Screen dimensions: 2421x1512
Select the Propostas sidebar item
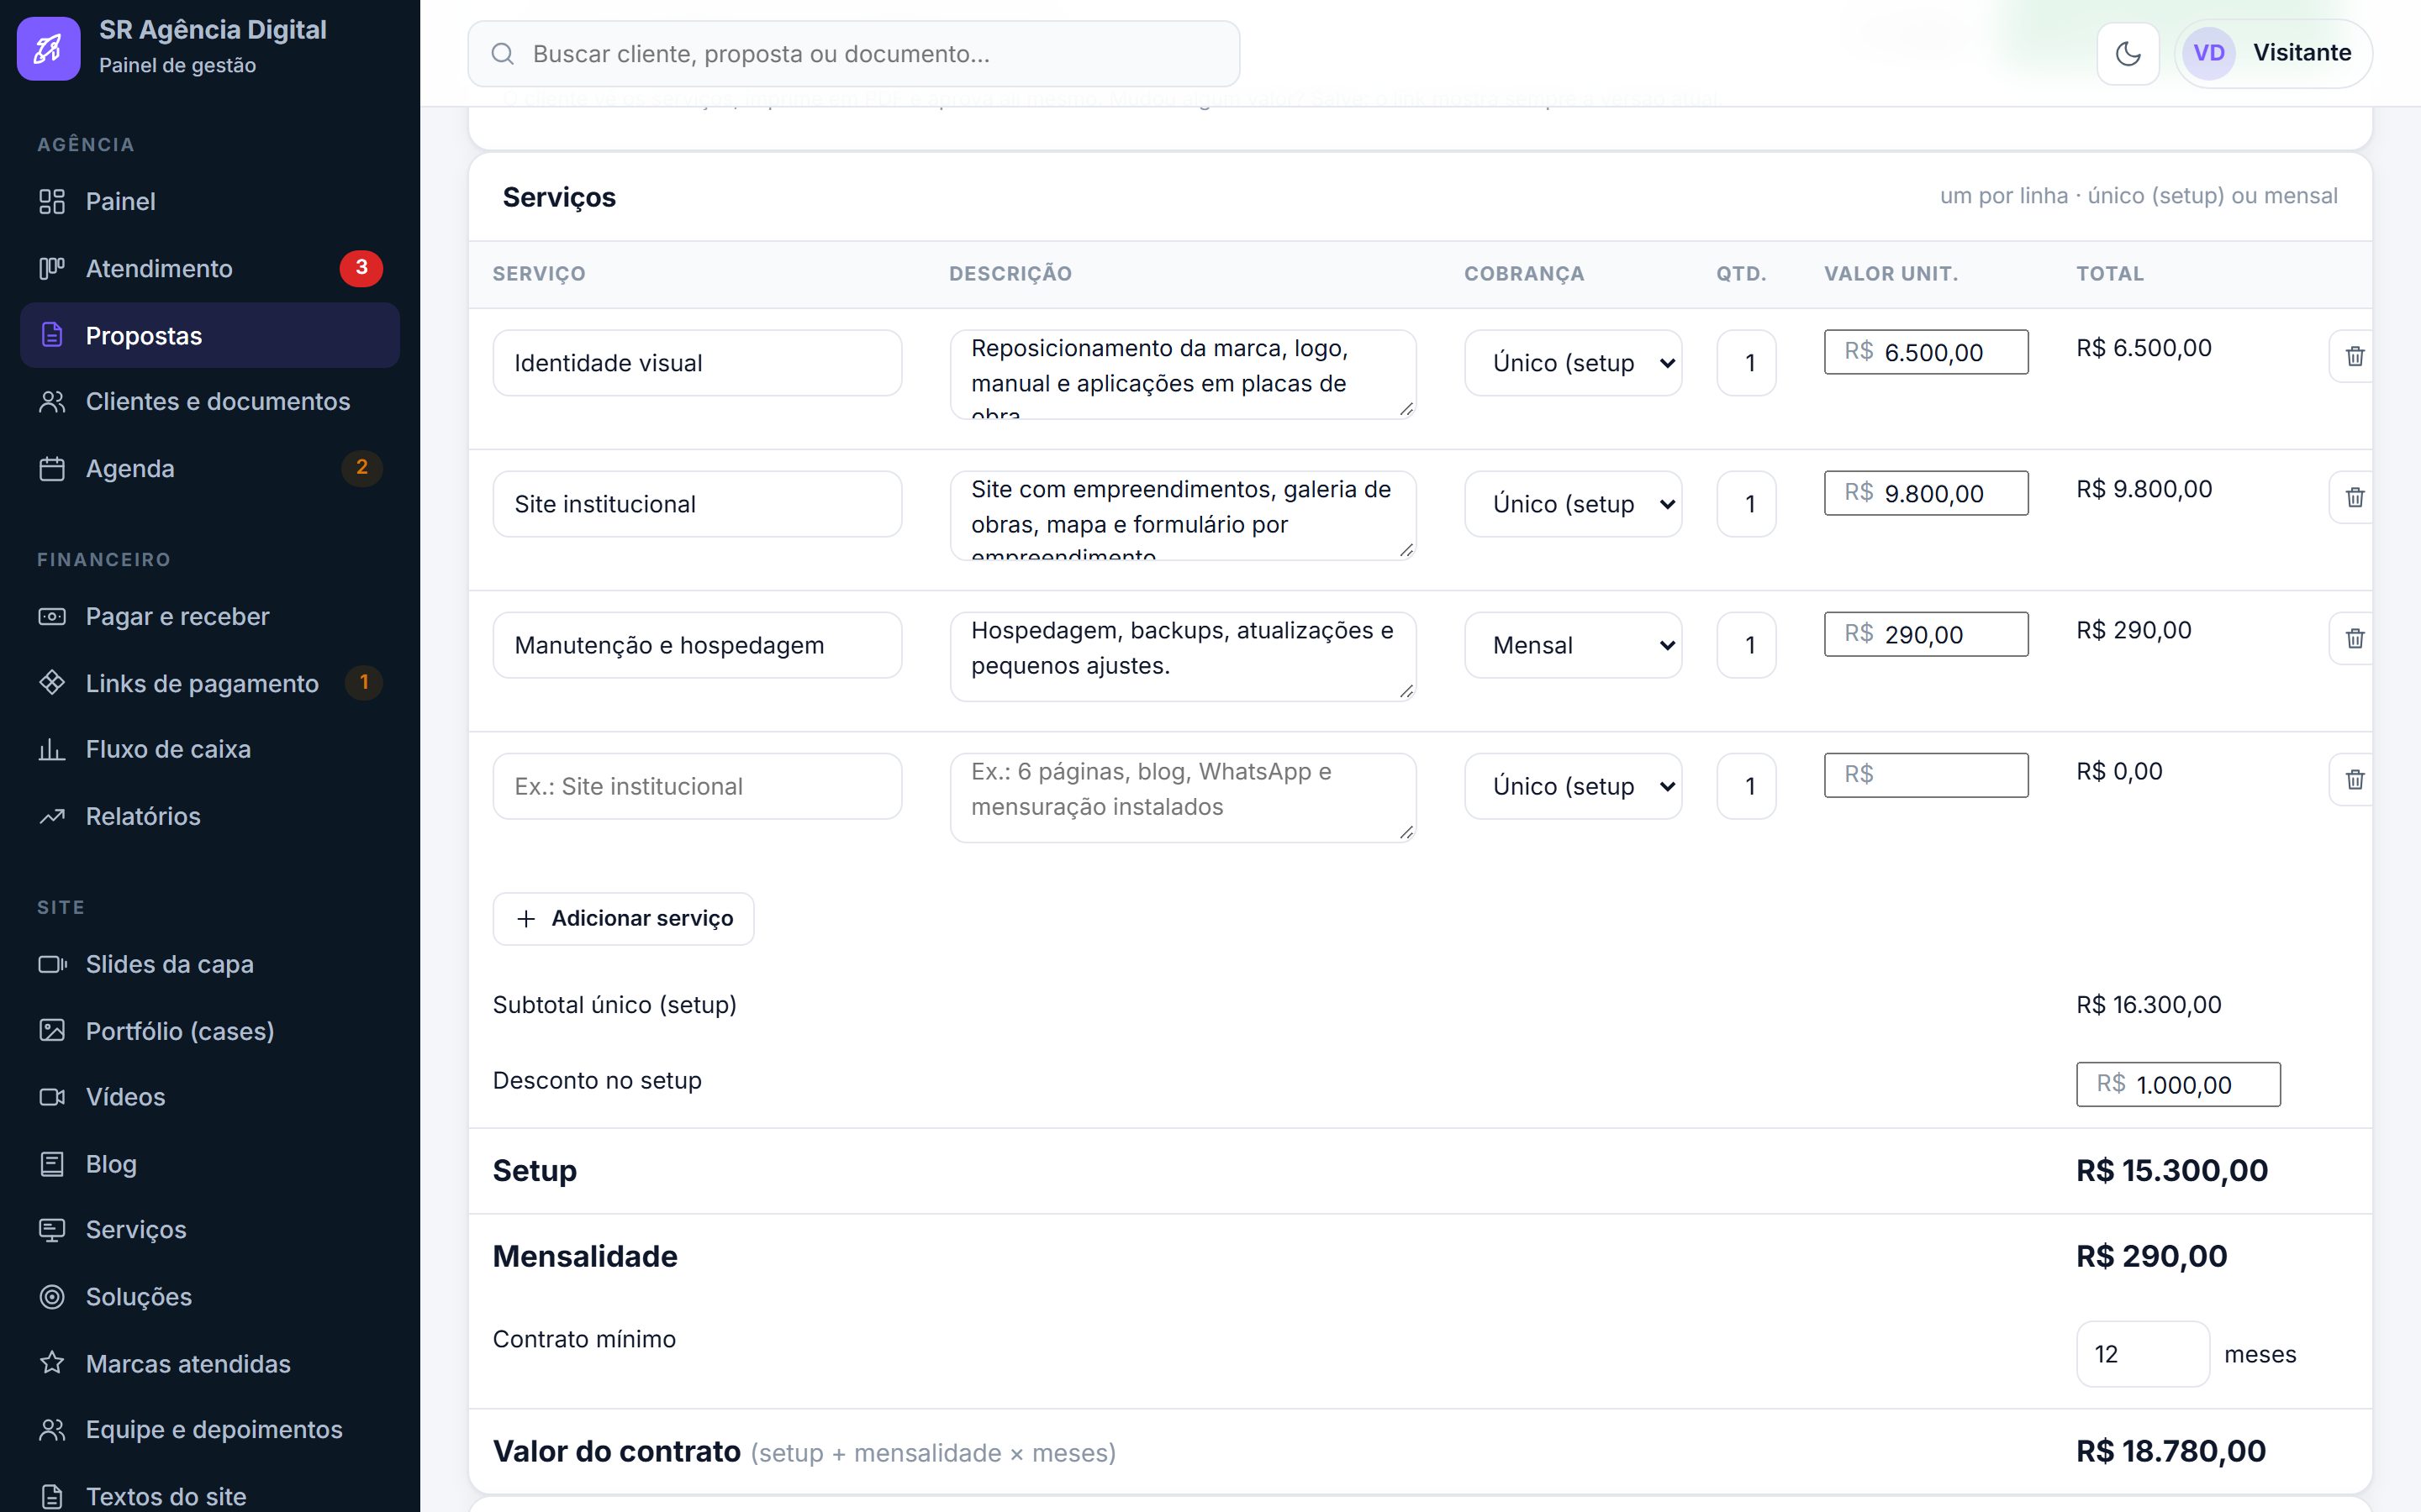tap(210, 335)
